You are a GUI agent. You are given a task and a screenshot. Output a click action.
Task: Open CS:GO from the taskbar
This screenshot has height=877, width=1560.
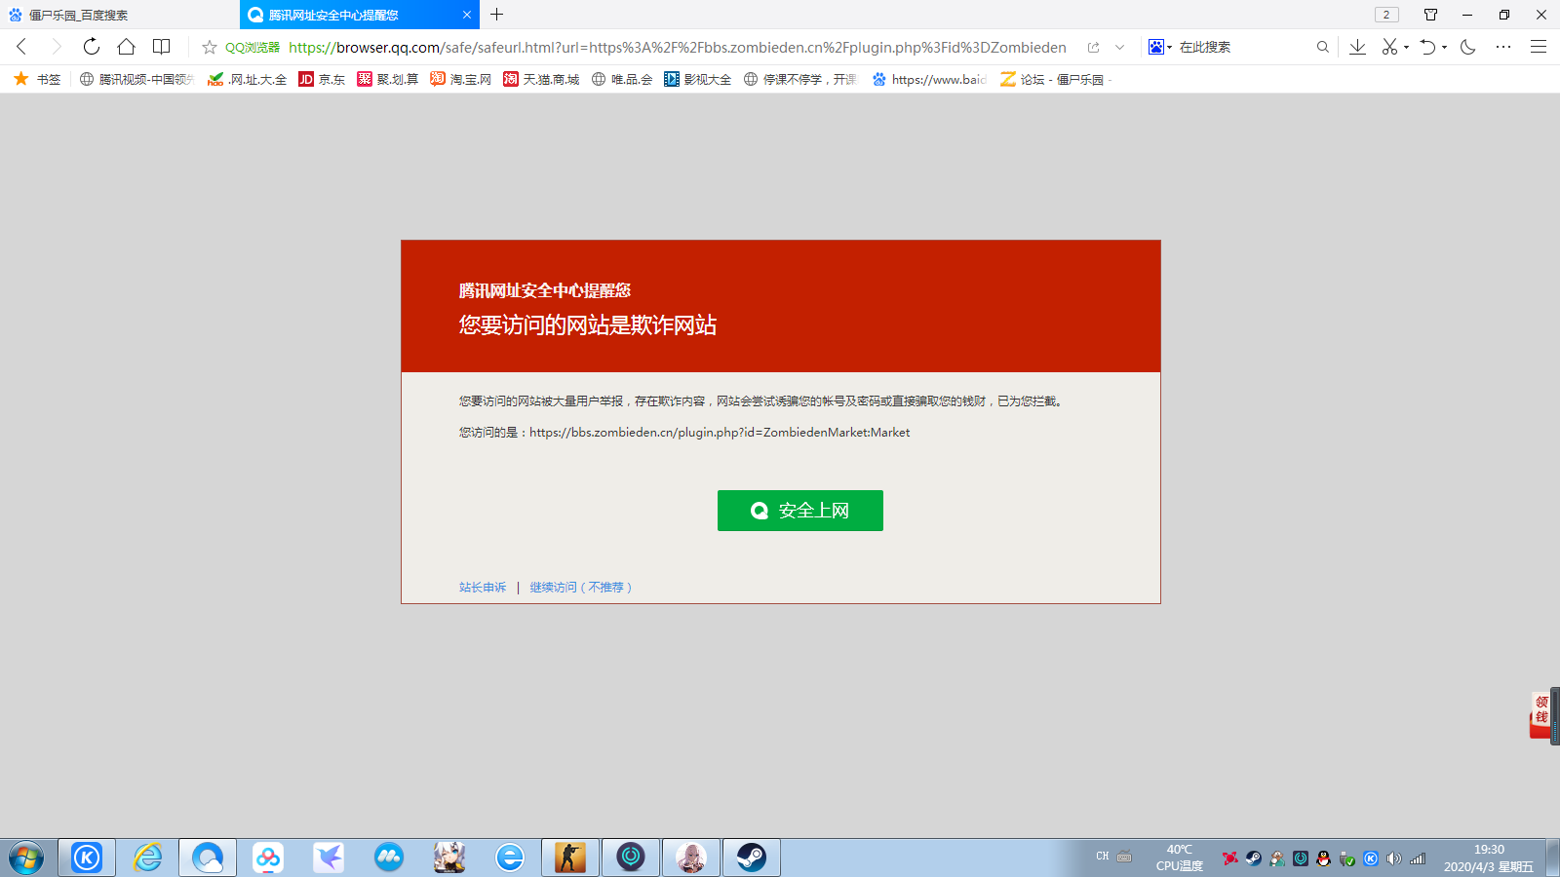tap(569, 858)
